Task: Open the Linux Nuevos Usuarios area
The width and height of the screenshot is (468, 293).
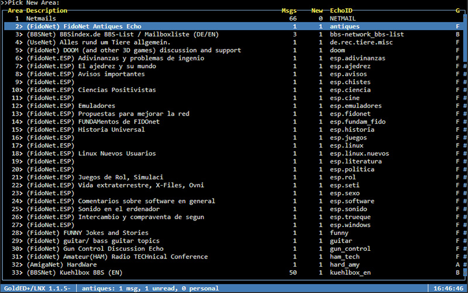Action: (233, 154)
